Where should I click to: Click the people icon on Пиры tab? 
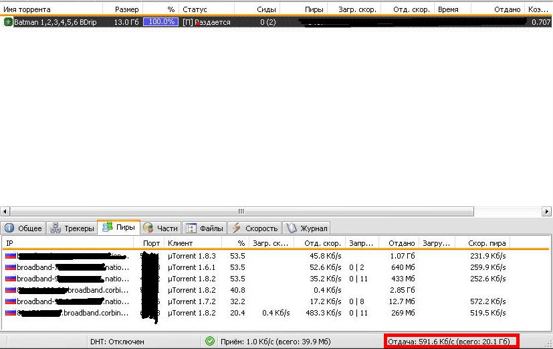coord(108,227)
